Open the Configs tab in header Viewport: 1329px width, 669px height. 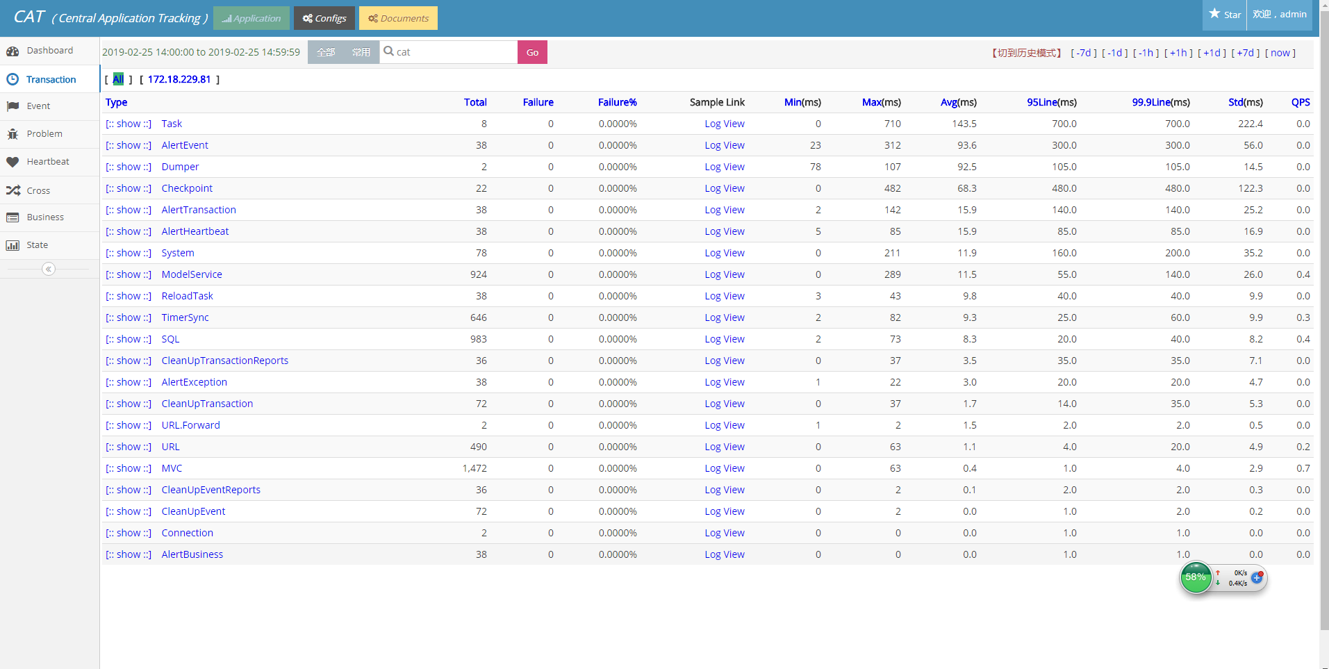[x=324, y=18]
